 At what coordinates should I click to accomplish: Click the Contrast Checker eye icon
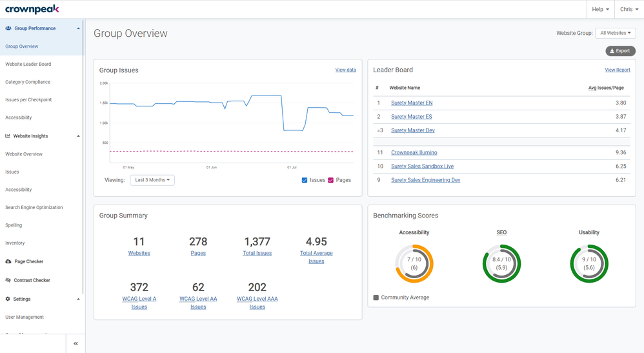(8, 280)
